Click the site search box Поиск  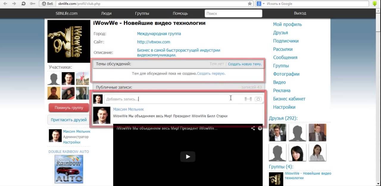coord(233,13)
